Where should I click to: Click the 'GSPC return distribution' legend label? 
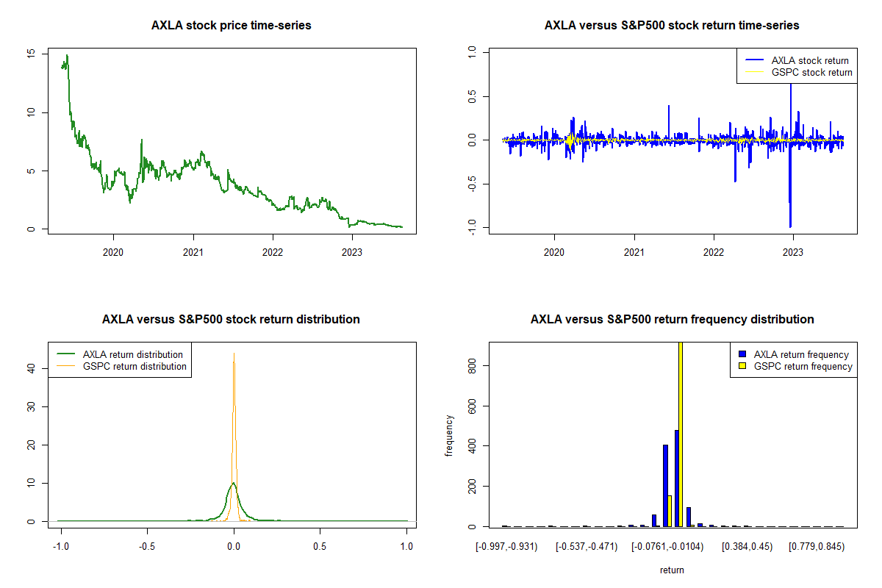tap(135, 366)
